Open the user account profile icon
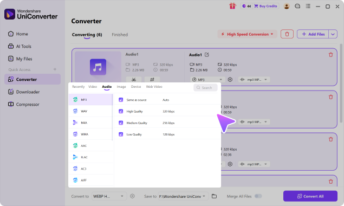The height and width of the screenshot is (206, 344). (287, 6)
